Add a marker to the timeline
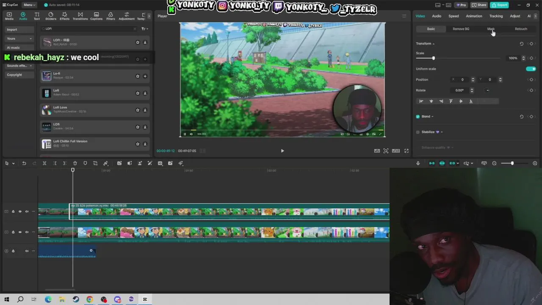Image resolution: width=542 pixels, height=305 pixels. point(85,163)
